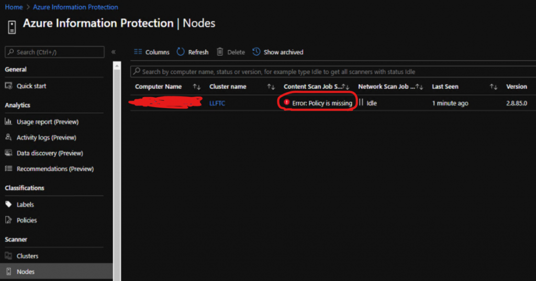This screenshot has width=536, height=281.
Task: Click the Last Seen column header
Action: pyautogui.click(x=445, y=87)
